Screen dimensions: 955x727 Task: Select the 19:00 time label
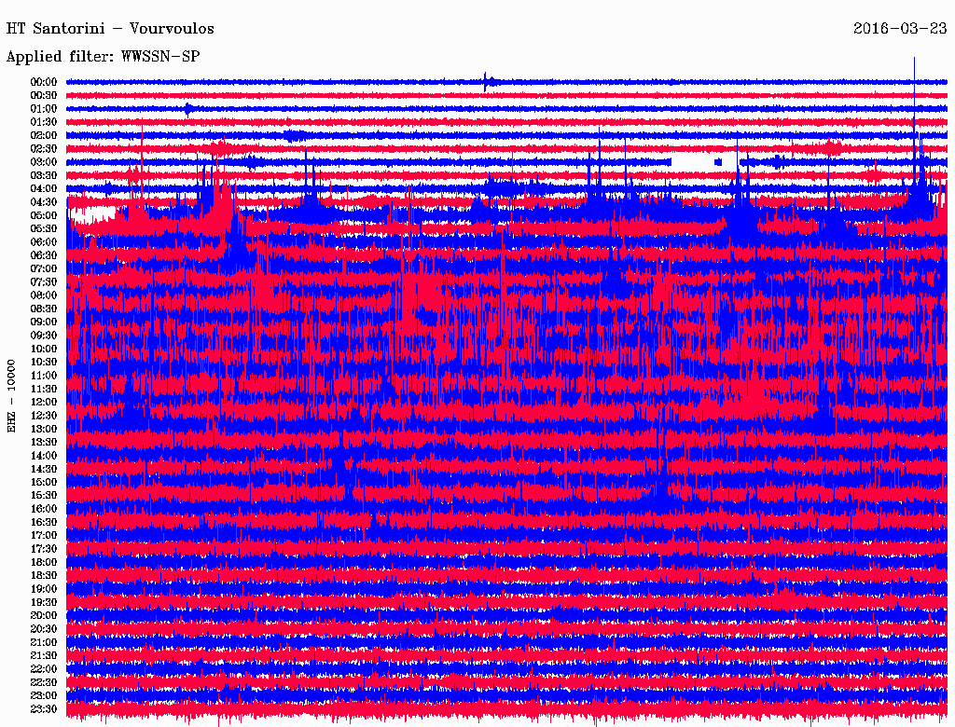point(44,589)
